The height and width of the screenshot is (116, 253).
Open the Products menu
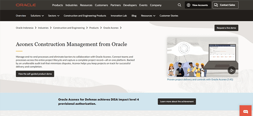(57, 5)
